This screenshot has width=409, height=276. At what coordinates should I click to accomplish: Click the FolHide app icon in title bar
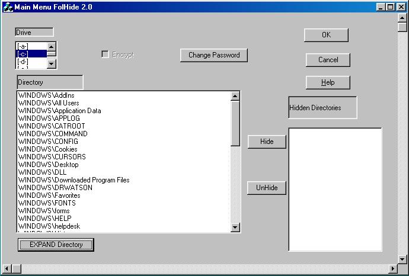pos(8,7)
